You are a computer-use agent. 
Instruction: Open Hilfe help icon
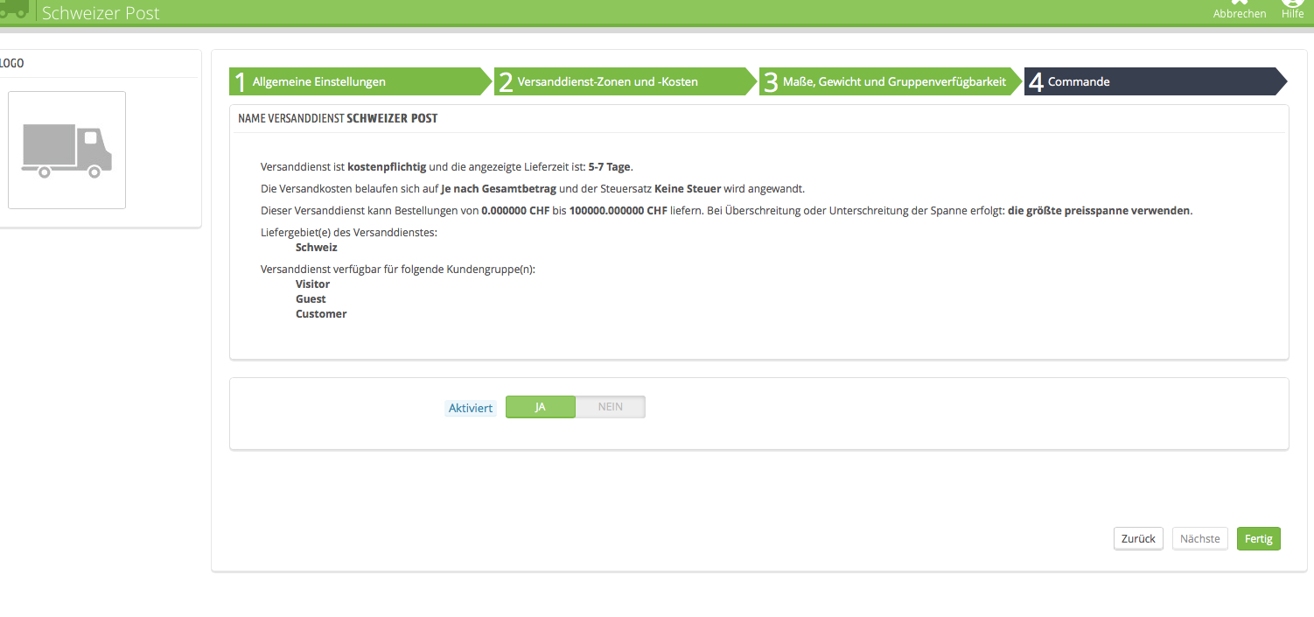coord(1292,4)
